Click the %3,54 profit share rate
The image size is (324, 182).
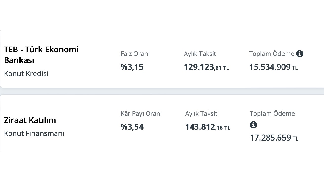pyautogui.click(x=132, y=127)
